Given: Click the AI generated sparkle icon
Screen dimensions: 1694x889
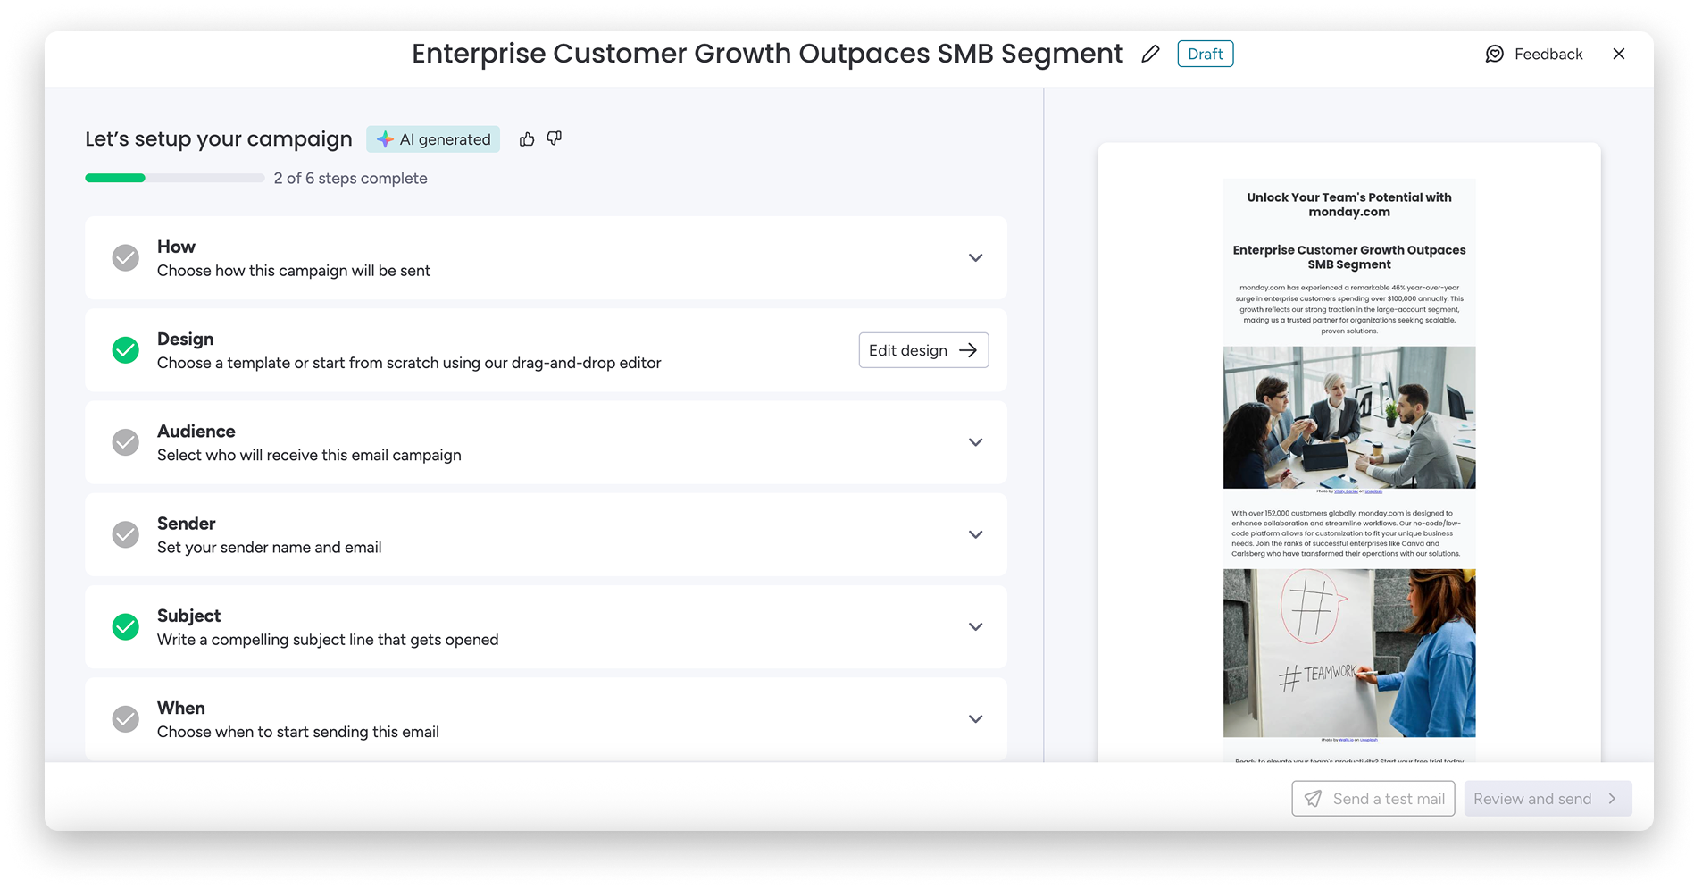Looking at the screenshot, I should (x=385, y=139).
